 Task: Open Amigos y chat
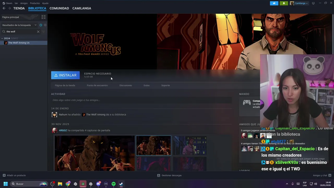(322, 175)
